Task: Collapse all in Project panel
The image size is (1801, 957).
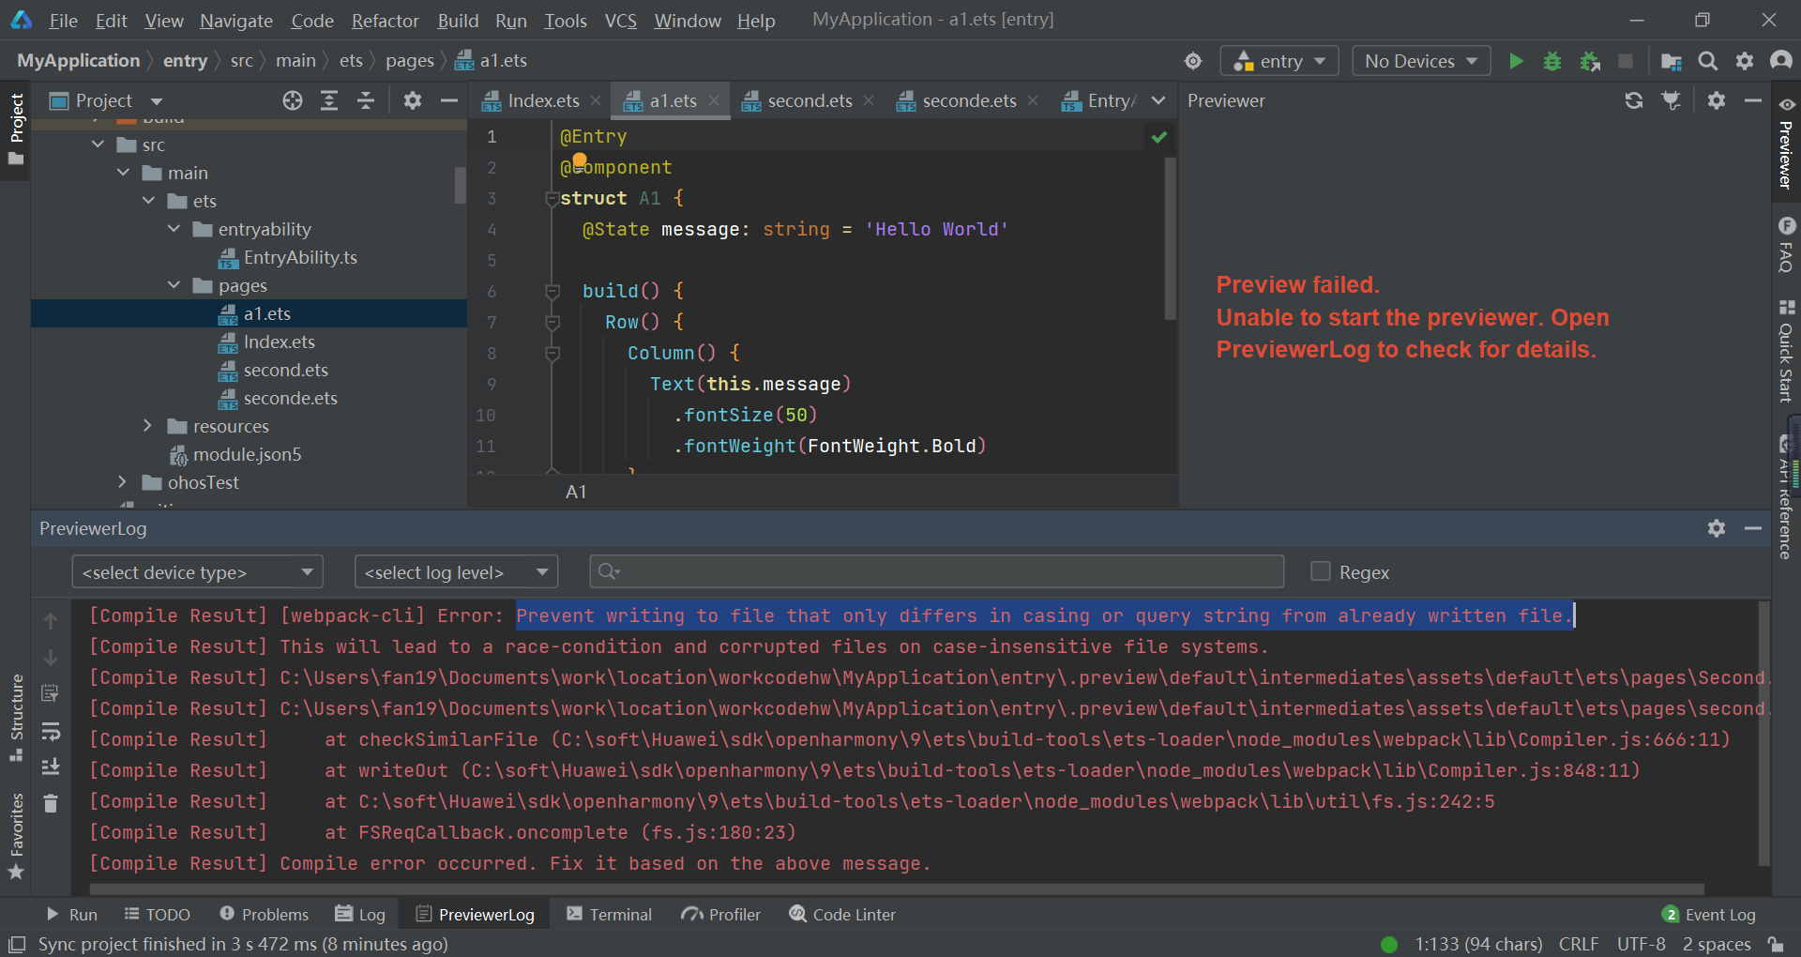Action: (x=366, y=100)
